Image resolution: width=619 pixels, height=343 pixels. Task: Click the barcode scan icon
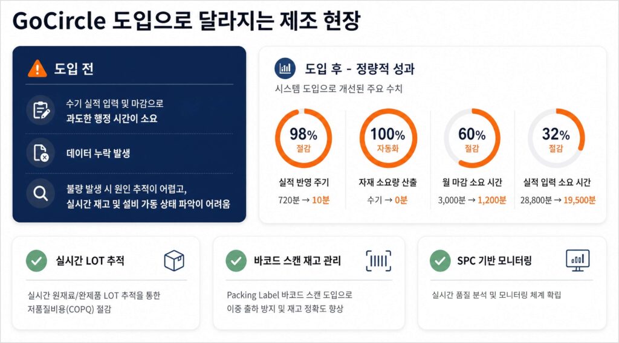[x=378, y=261]
